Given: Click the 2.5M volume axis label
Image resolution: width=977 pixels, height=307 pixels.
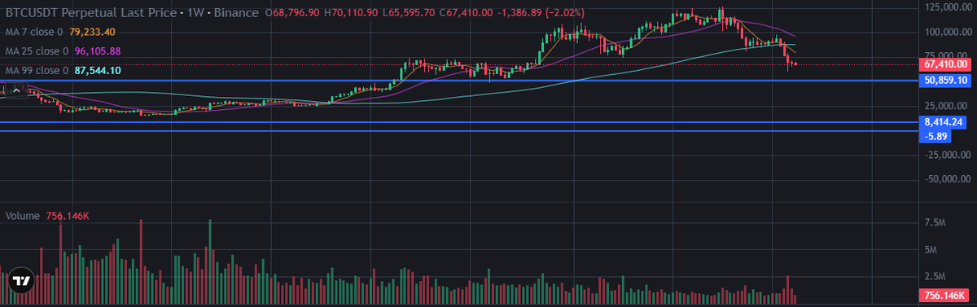Looking at the screenshot, I should (x=935, y=277).
